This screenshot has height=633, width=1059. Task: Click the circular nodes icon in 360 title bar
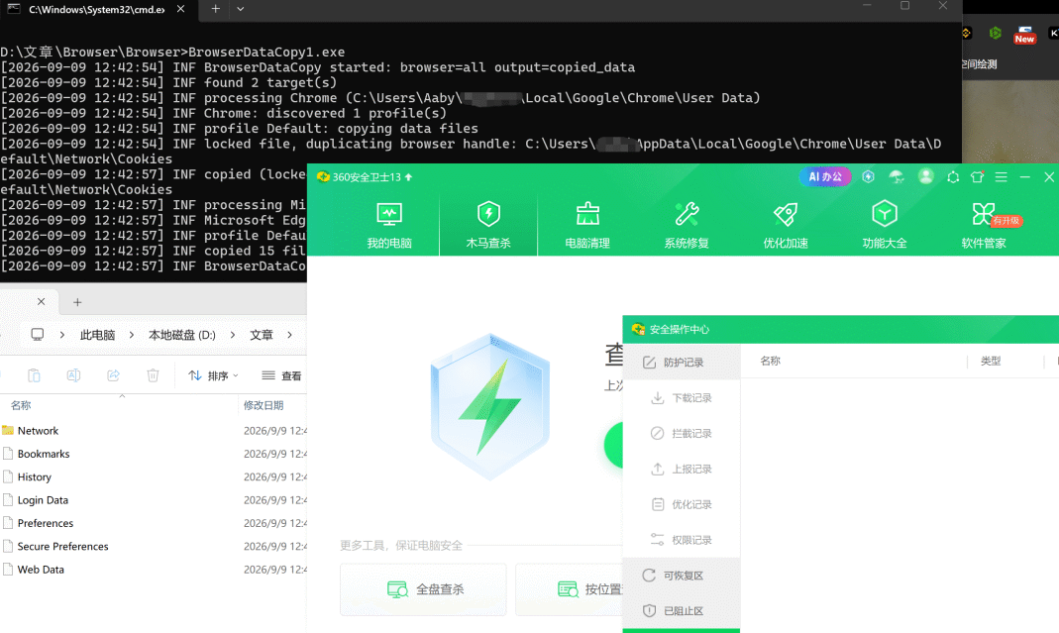pos(953,177)
